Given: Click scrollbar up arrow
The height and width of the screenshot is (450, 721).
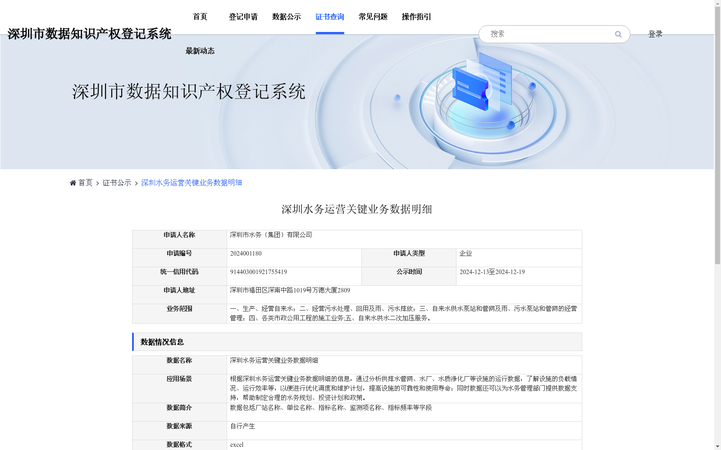Looking at the screenshot, I should pyautogui.click(x=717, y=3).
